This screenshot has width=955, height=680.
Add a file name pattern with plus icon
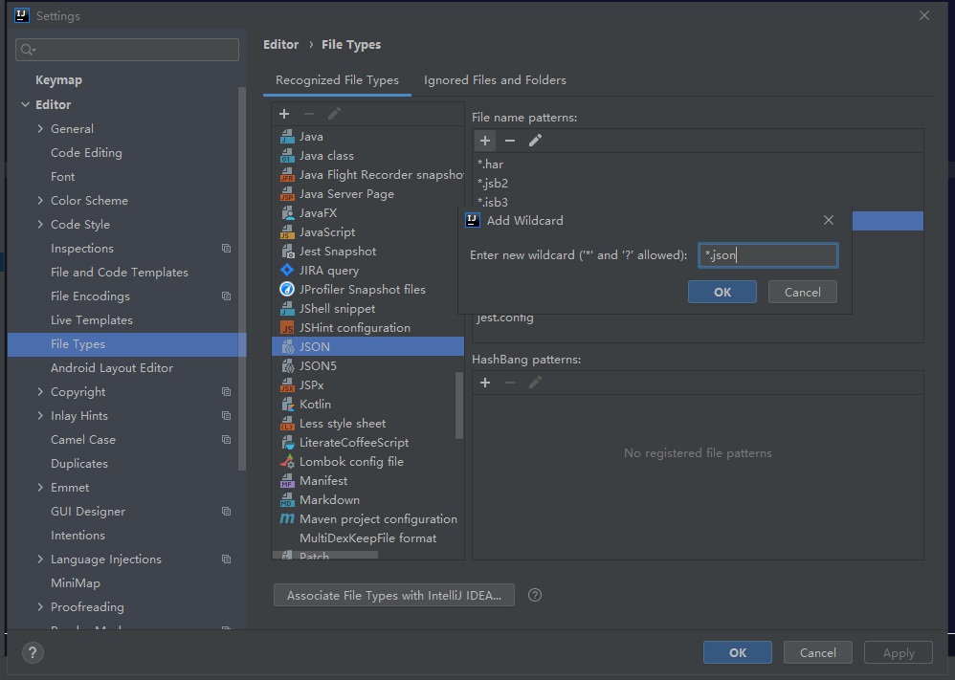(x=485, y=141)
